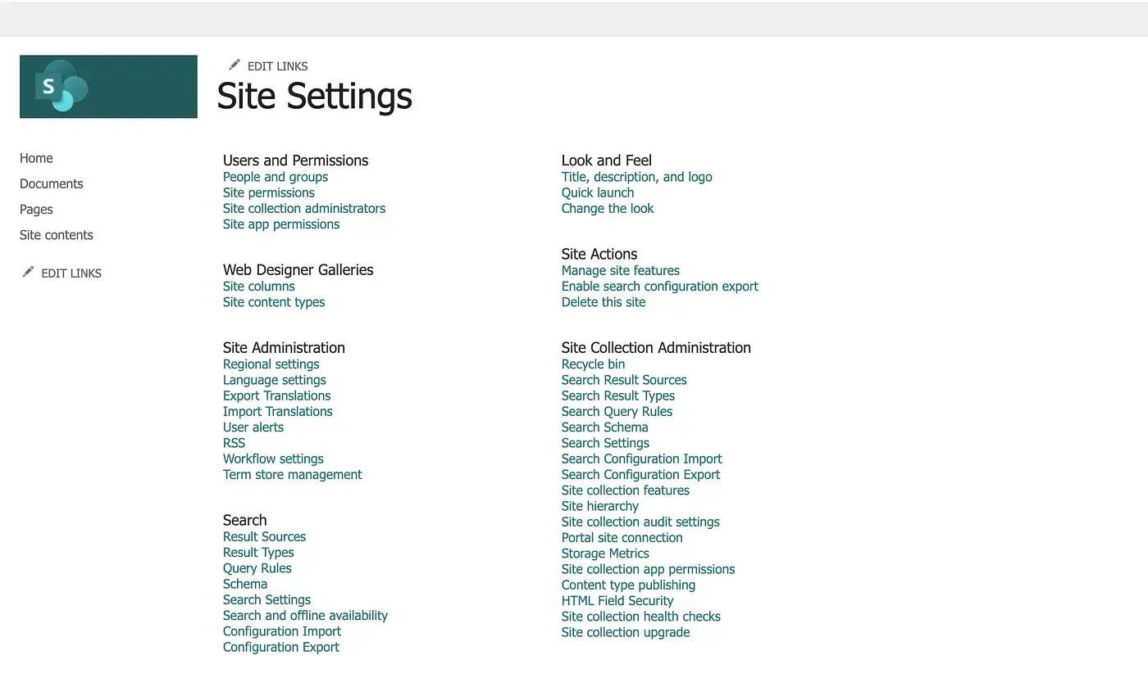
Task: Open Site collection administrators
Action: [x=304, y=208]
